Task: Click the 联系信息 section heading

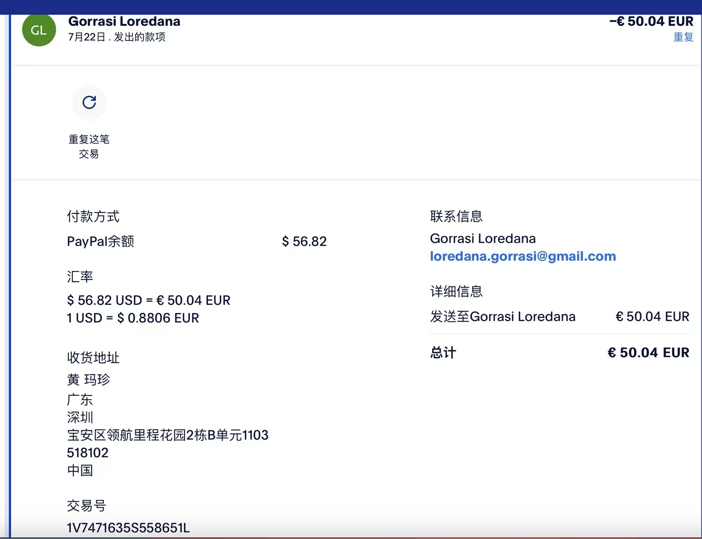Action: click(456, 217)
